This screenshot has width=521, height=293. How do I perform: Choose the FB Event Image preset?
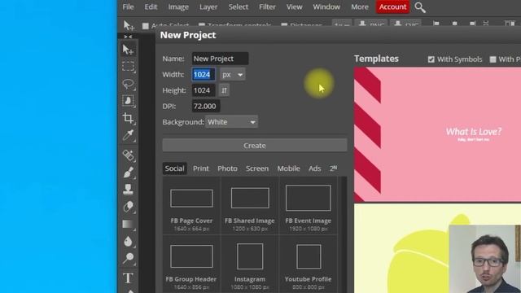coord(308,206)
